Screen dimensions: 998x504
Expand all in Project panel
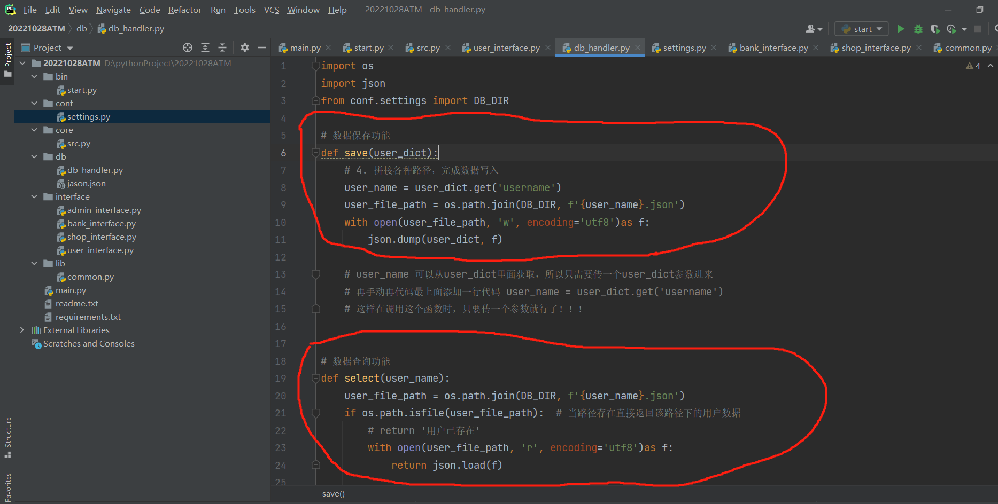[x=205, y=48]
